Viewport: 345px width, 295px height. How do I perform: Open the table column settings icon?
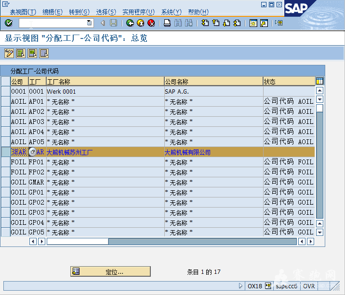pos(319,81)
